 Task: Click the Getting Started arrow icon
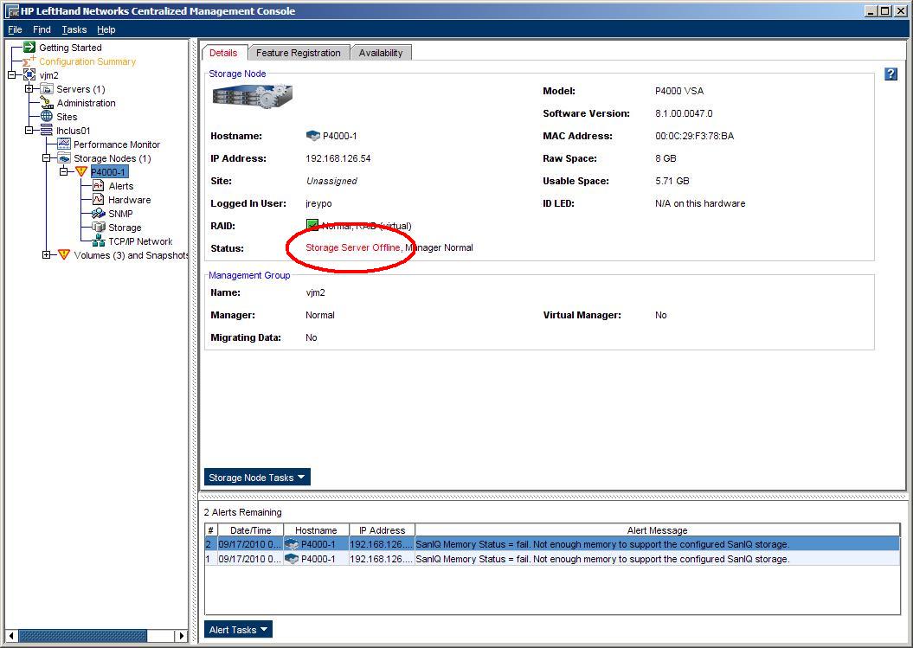[29, 48]
